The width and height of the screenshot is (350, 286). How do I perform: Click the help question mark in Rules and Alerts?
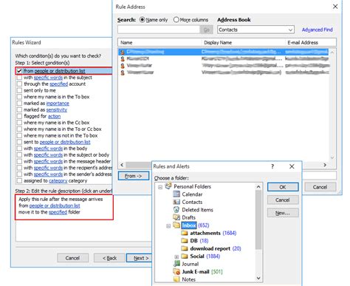coord(272,166)
